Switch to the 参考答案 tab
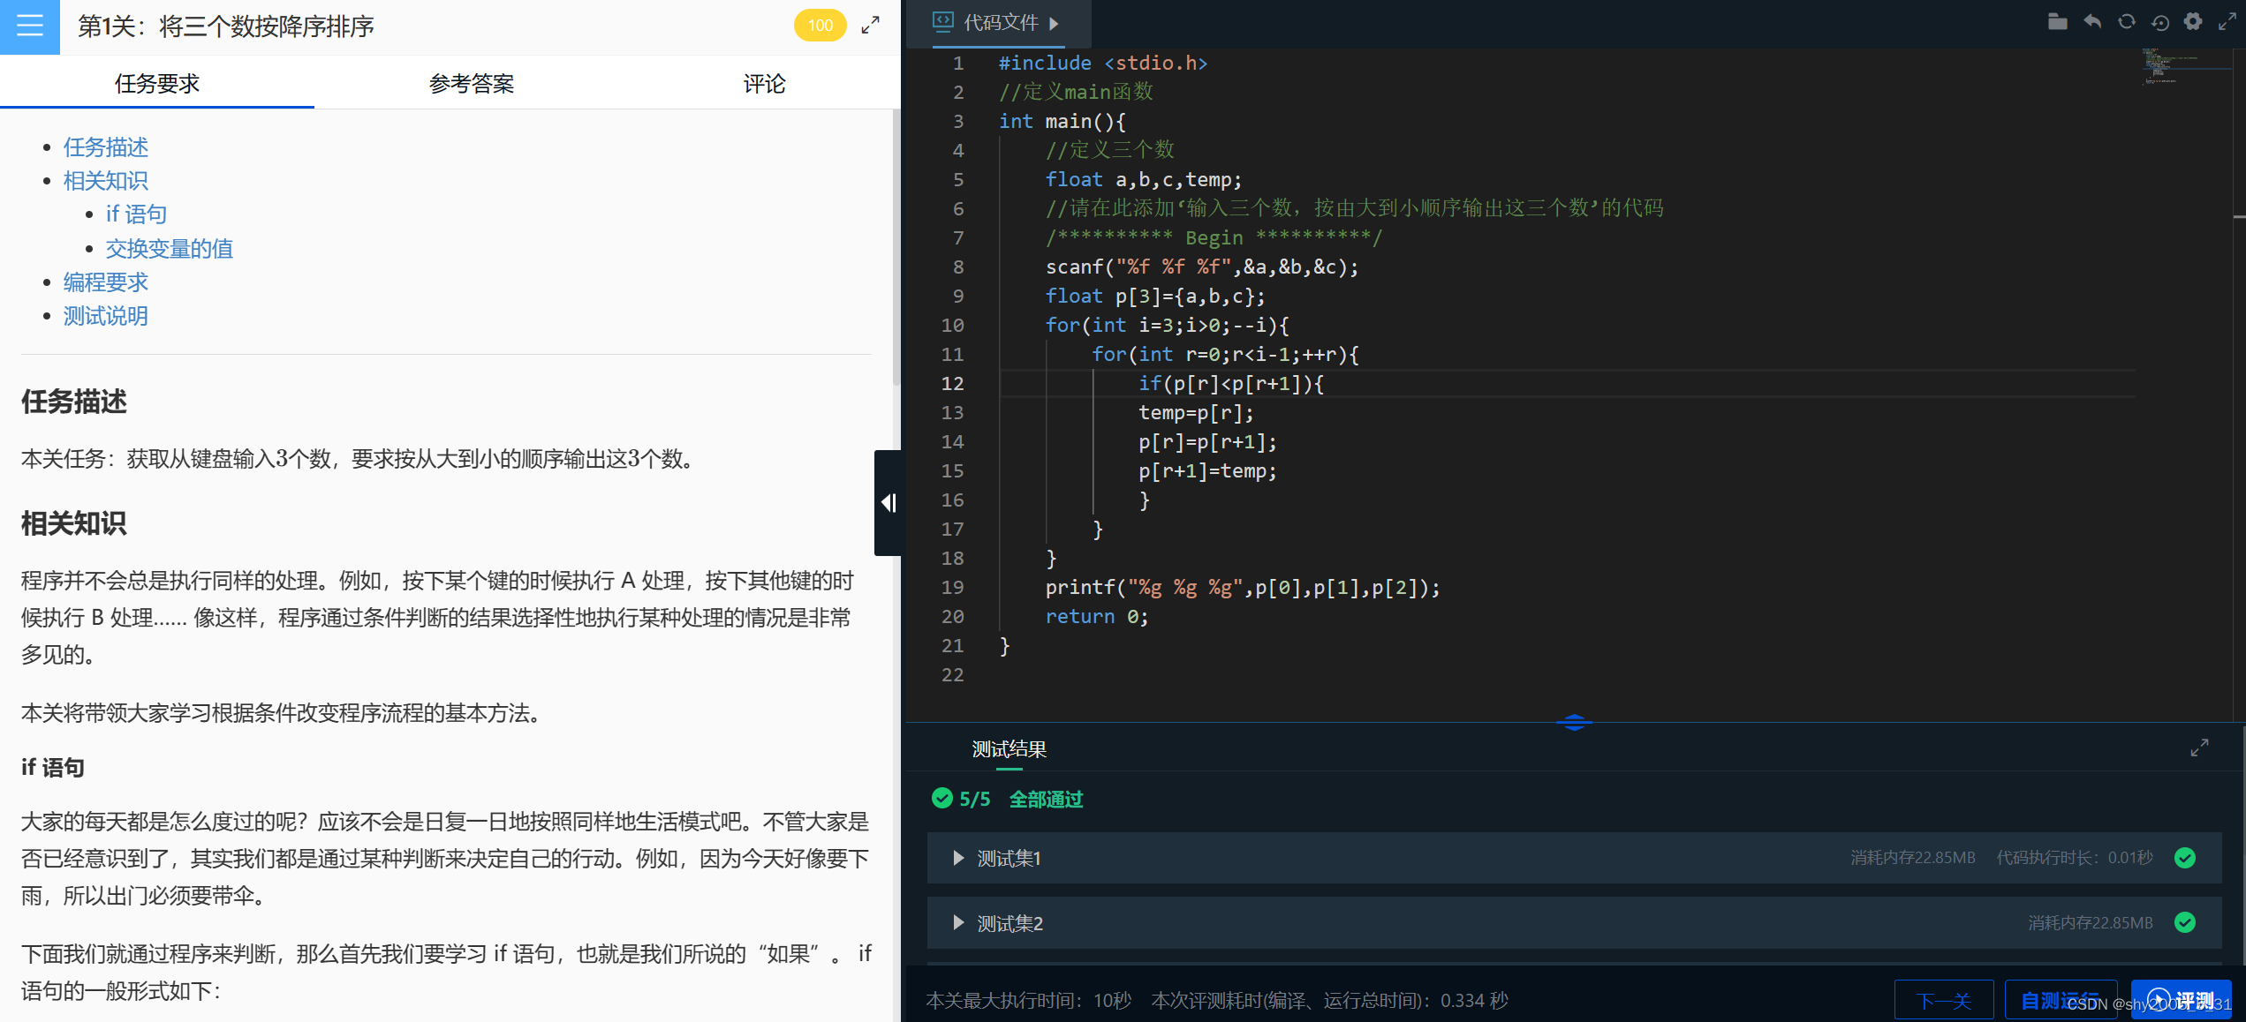 coord(471,84)
